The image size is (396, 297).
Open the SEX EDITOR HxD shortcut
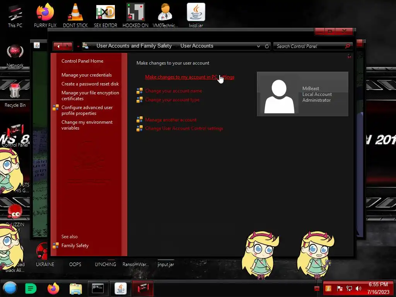(x=106, y=16)
